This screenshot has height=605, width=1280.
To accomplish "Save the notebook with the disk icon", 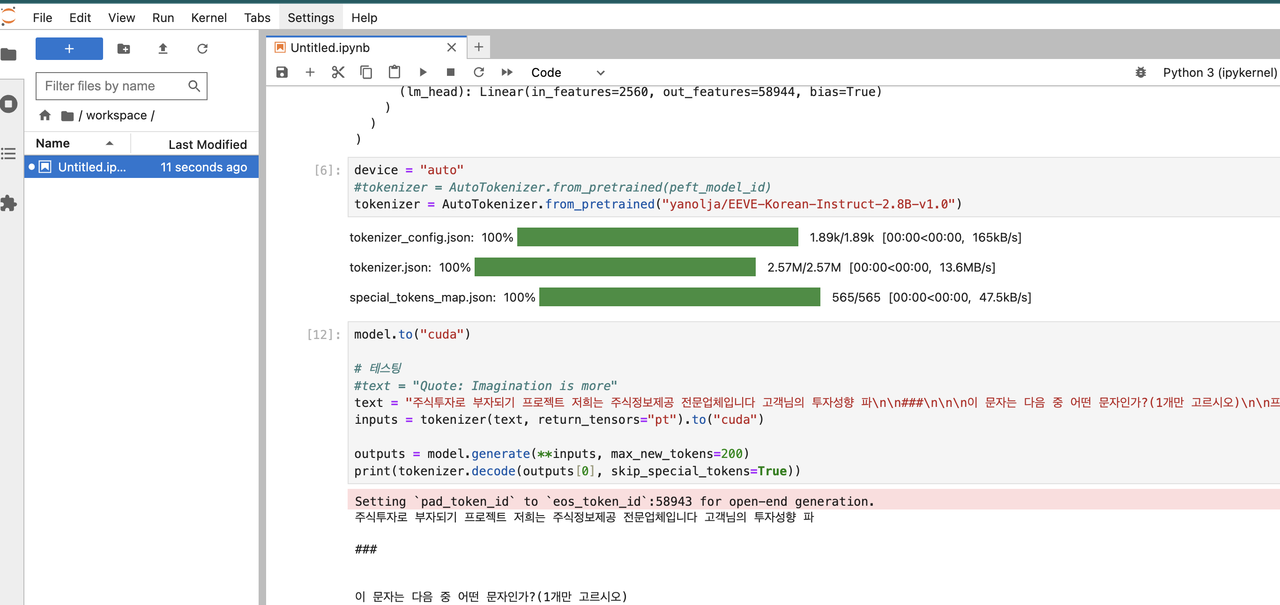I will [x=282, y=73].
